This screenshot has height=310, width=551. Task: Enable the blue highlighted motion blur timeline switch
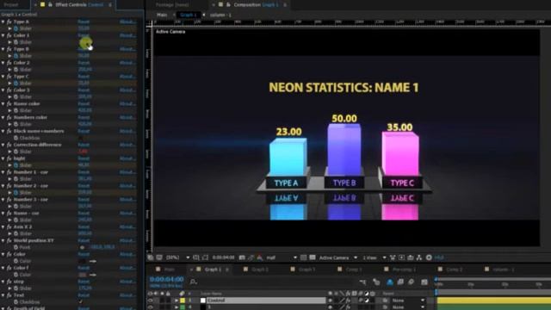click(x=390, y=282)
